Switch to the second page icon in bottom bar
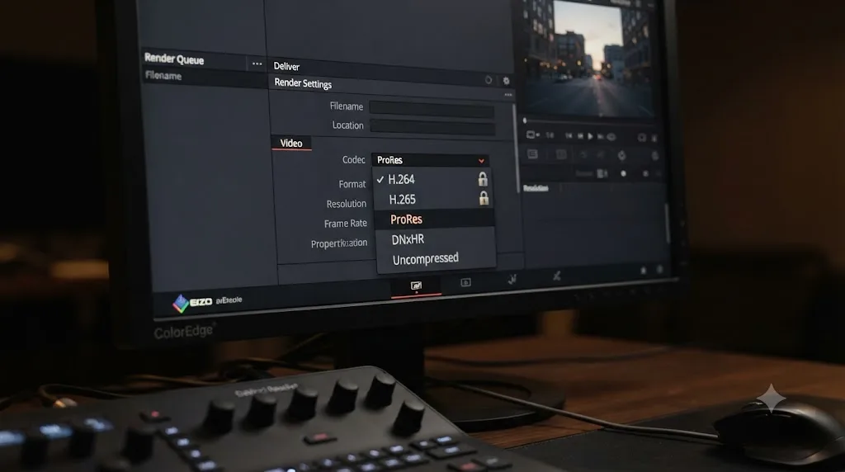Image resolution: width=845 pixels, height=472 pixels. (x=465, y=282)
